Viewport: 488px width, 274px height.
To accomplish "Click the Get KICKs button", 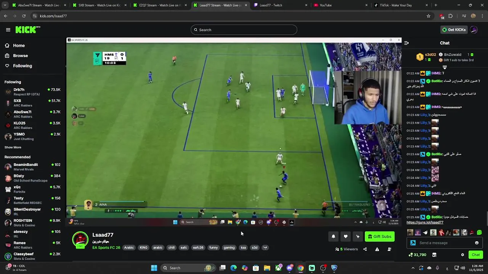I will coord(454,30).
